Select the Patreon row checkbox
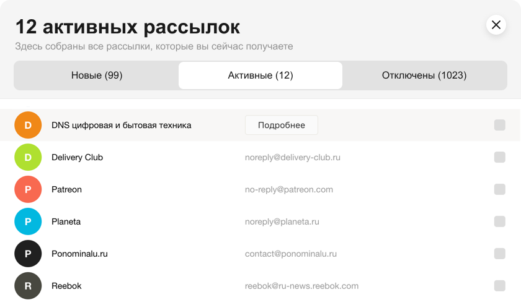 click(x=500, y=189)
